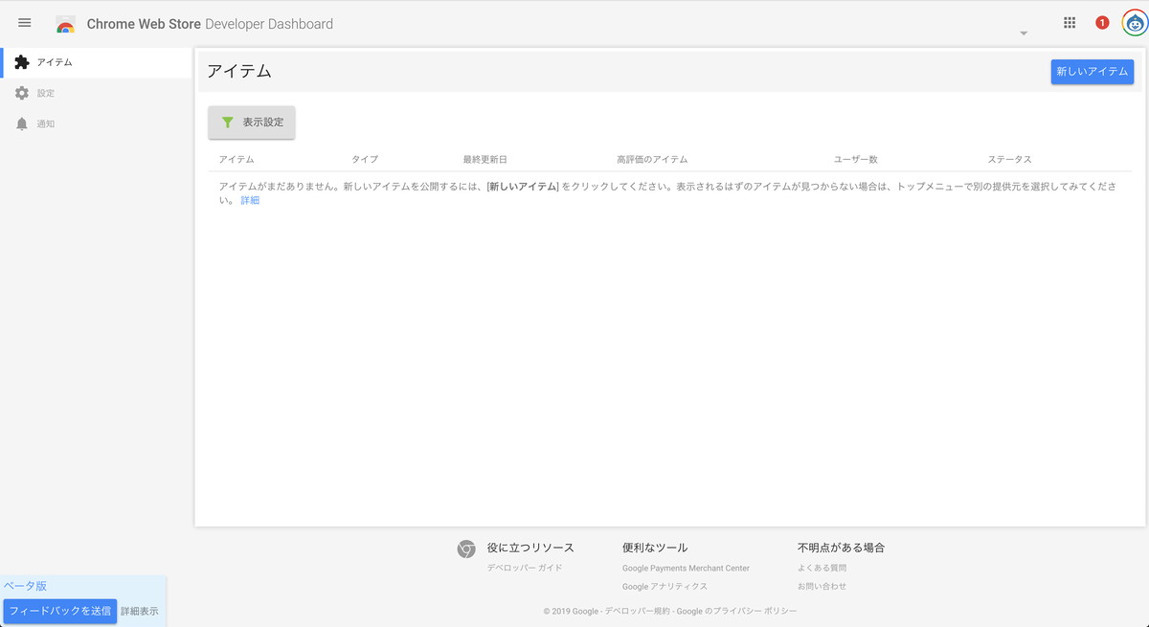Click the bell icon next to 通知
This screenshot has height=627, width=1149.
[21, 123]
